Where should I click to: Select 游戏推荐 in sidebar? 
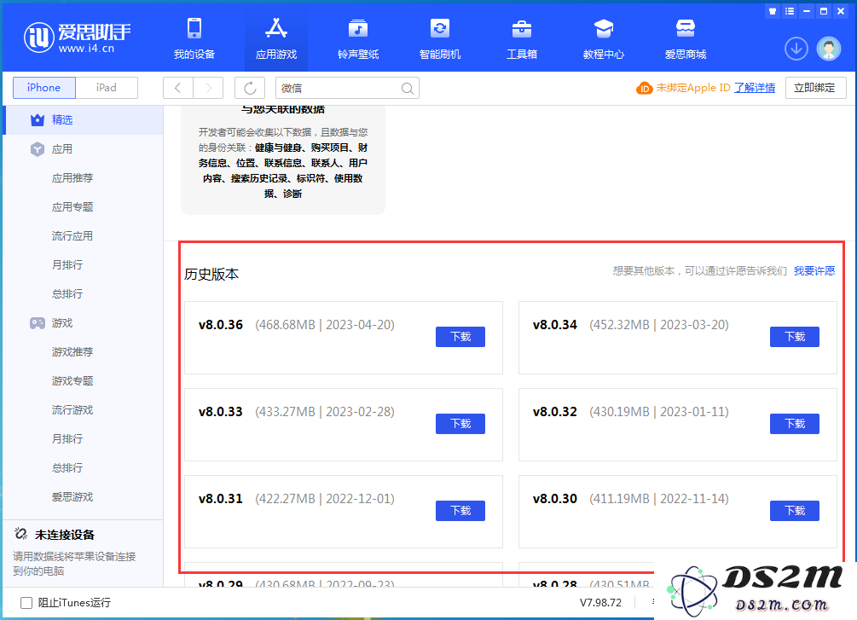pos(72,352)
